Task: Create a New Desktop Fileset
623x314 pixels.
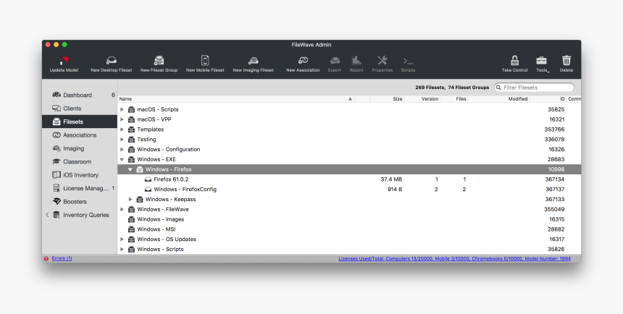Action: [x=112, y=64]
